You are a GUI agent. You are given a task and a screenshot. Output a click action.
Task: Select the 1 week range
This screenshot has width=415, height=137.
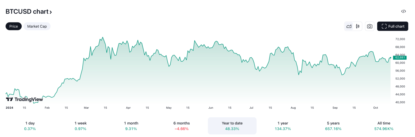tap(81, 126)
